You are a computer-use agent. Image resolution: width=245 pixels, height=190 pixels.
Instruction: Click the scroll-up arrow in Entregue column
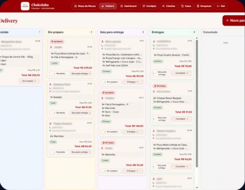point(197,38)
